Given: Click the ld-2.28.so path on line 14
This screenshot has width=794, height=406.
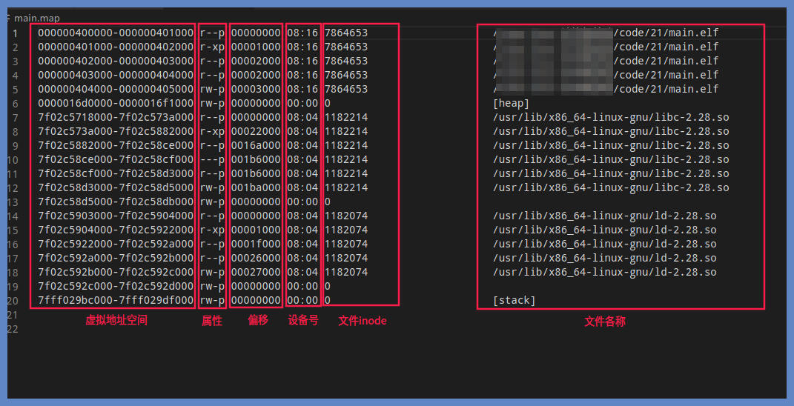Looking at the screenshot, I should click(604, 216).
